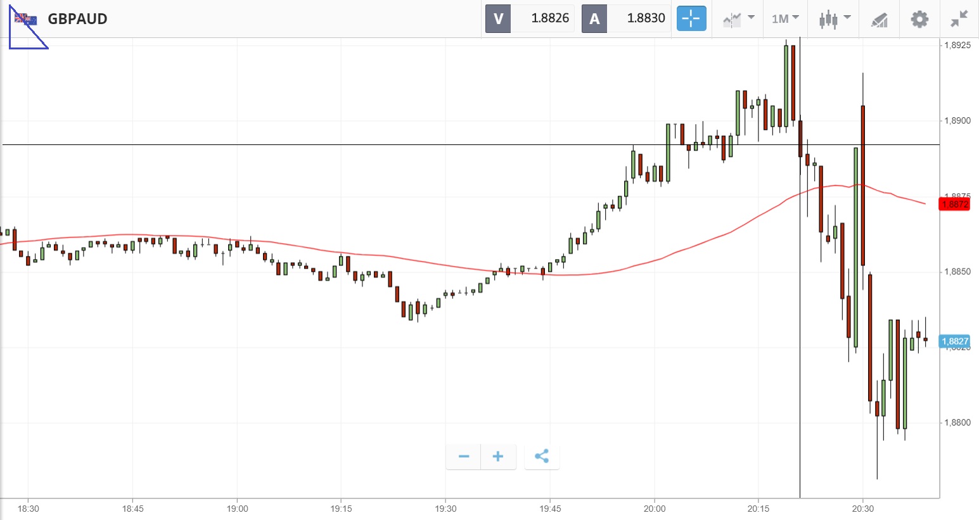Toggle the crosshair cursor tool
This screenshot has height=520, width=979.
point(691,18)
